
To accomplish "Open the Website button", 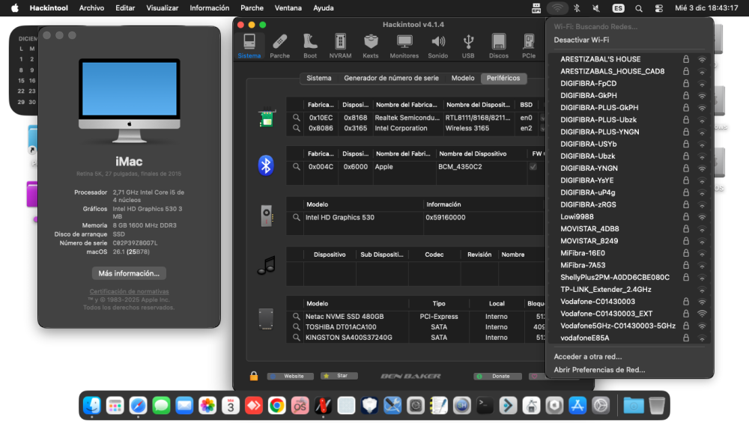I will coord(290,377).
